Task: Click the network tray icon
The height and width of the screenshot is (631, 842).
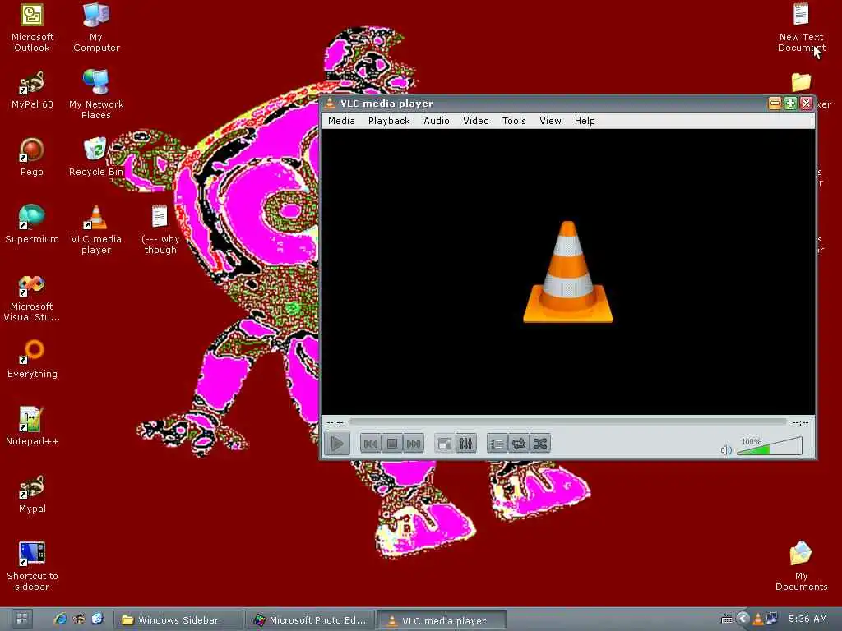Action: [771, 619]
